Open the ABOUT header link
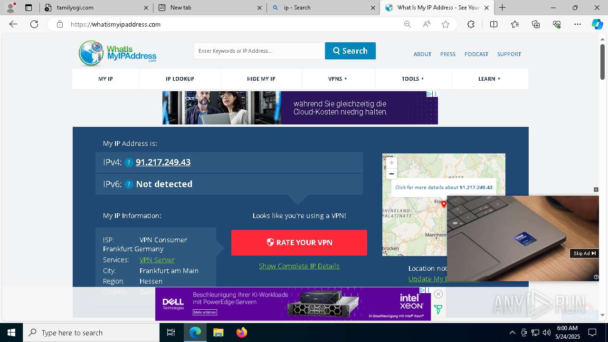Image resolution: width=608 pixels, height=342 pixels. [x=422, y=54]
